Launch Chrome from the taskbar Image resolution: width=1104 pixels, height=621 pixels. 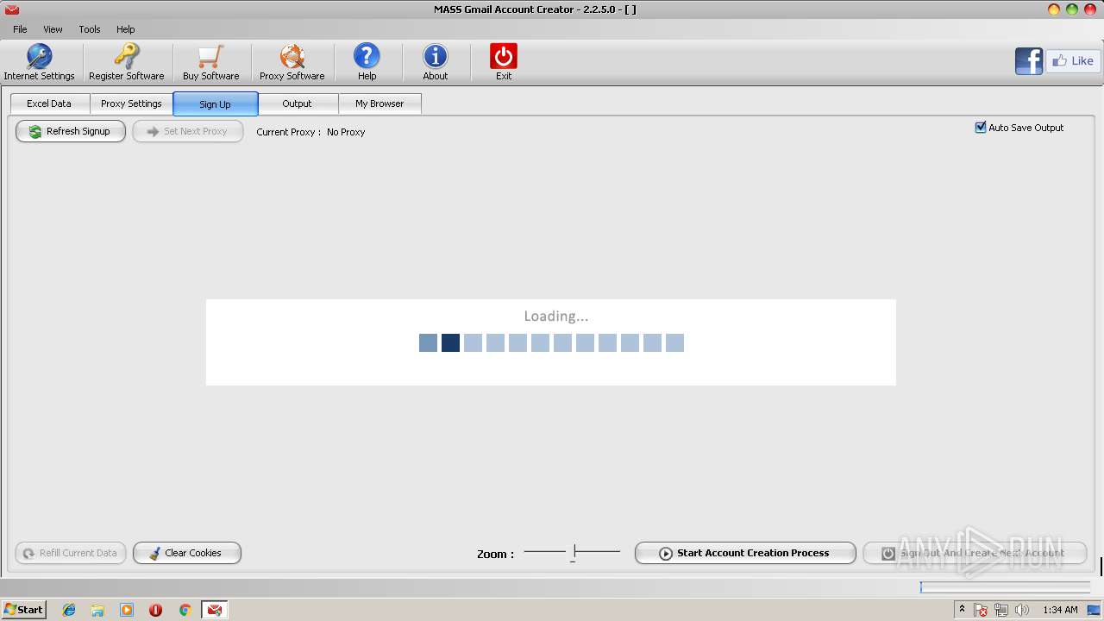coord(185,610)
